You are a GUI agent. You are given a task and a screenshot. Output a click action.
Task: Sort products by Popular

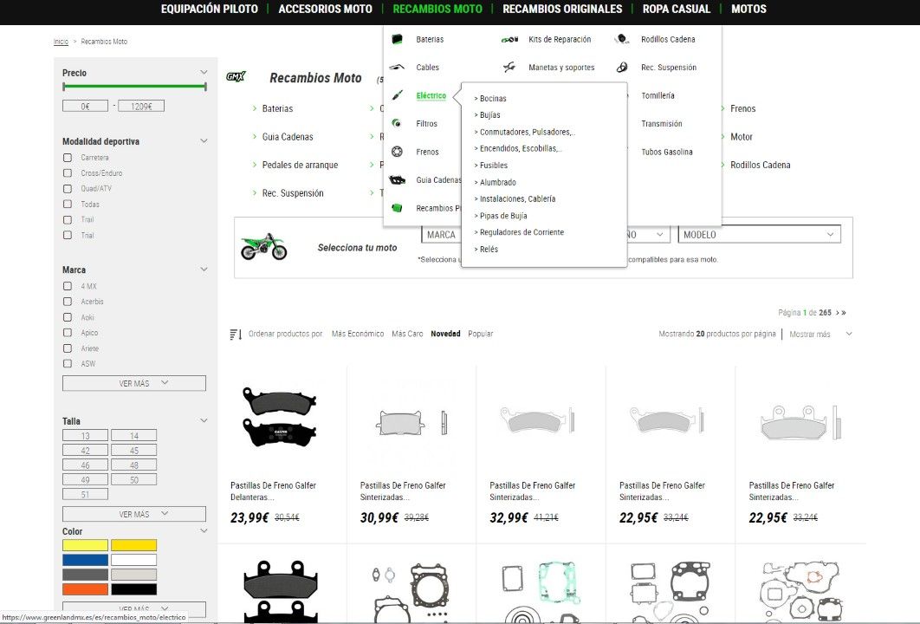pyautogui.click(x=481, y=334)
